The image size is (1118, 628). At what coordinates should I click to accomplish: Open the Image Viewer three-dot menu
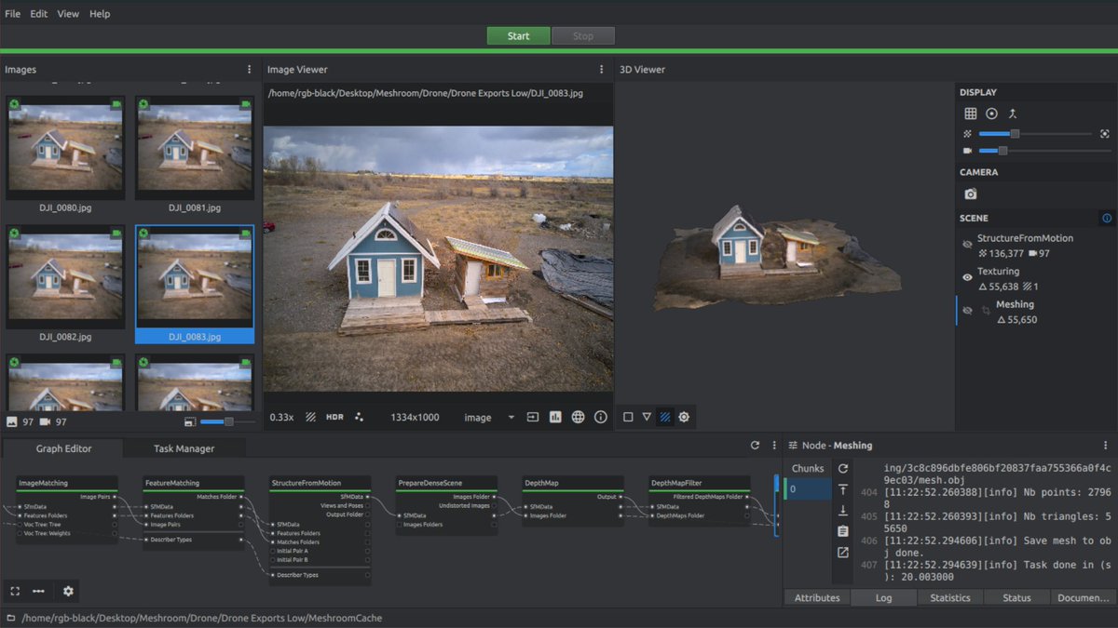[601, 70]
